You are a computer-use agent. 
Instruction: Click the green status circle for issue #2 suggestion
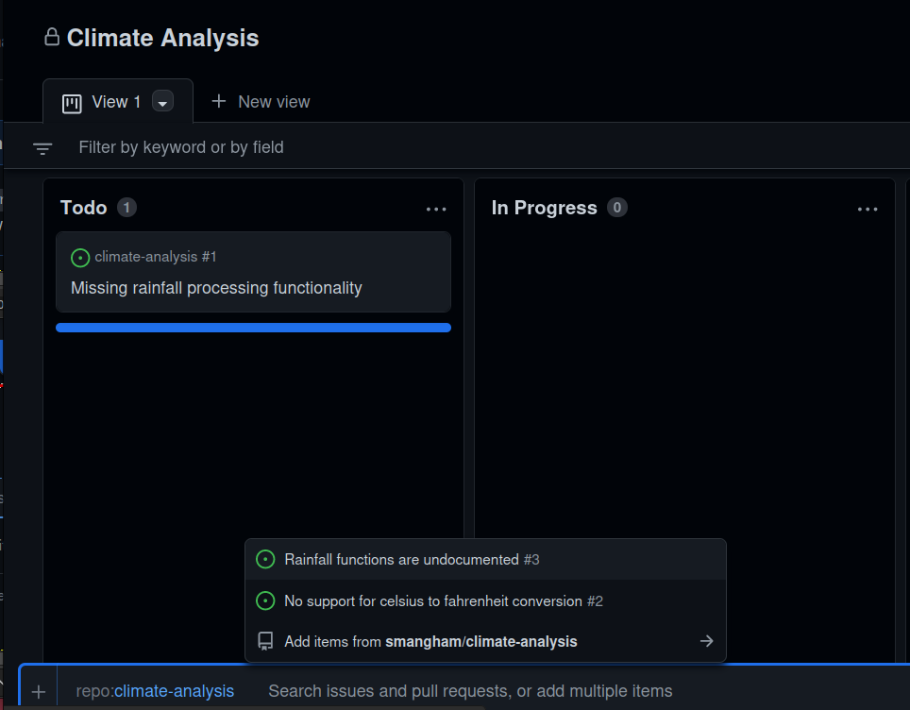[264, 600]
